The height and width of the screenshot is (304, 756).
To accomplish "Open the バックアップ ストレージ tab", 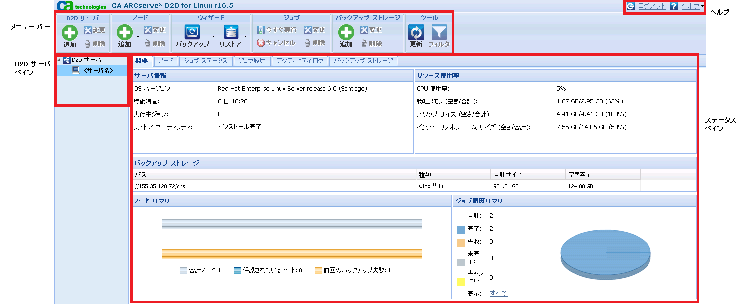I will [364, 61].
